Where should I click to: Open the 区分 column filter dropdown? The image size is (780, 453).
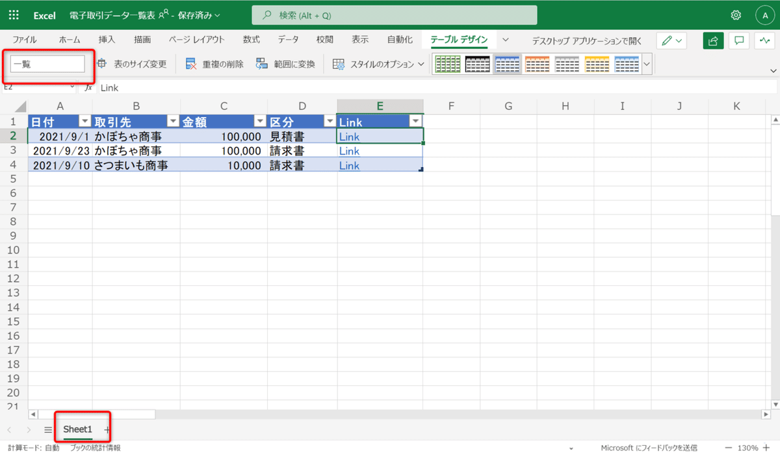[x=330, y=122]
